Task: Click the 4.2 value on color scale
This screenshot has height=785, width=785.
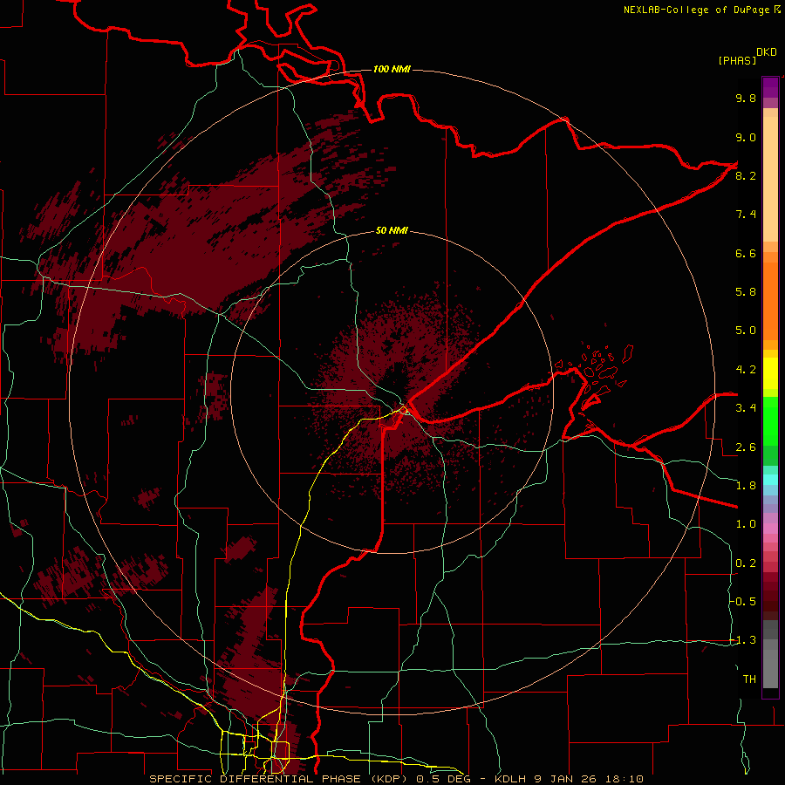Action: (x=746, y=370)
